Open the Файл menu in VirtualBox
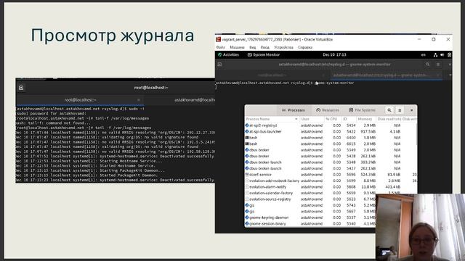 pos(220,47)
